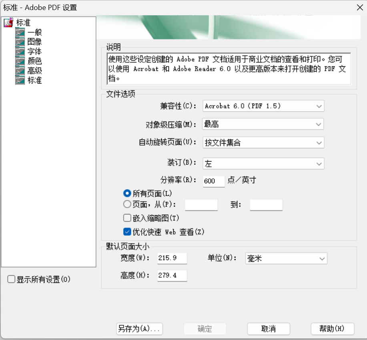Uncheck 优化快速 Web 查看(Z)

point(127,232)
